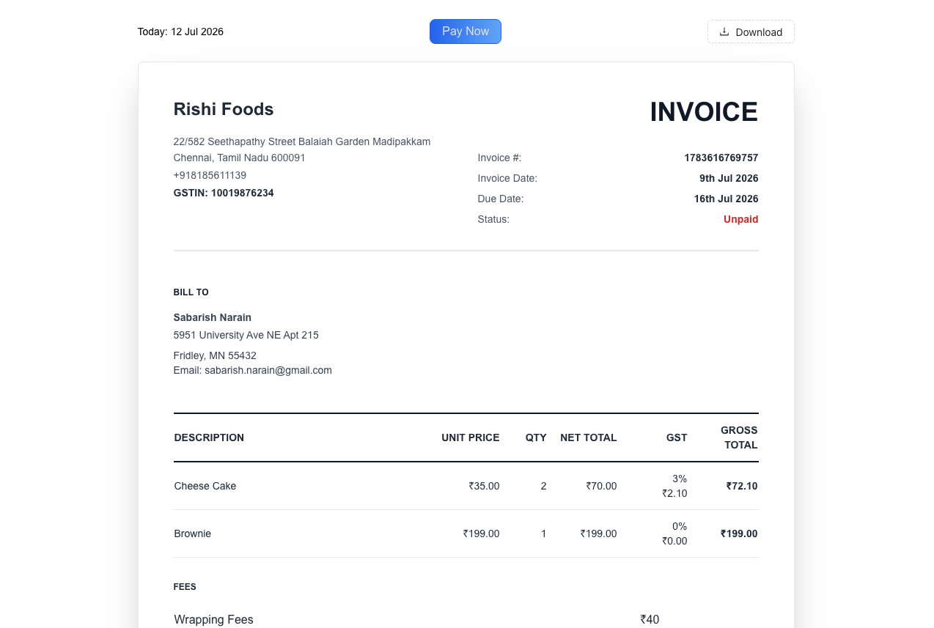Click the UNIT PRICE column header
934x628 pixels.
pos(471,437)
